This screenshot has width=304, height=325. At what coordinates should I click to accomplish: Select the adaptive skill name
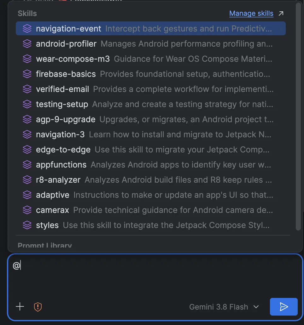point(53,195)
